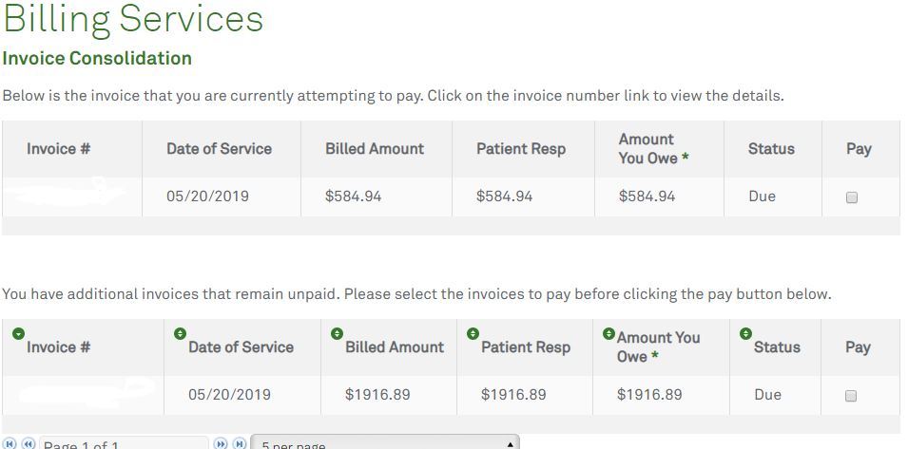Sort by Invoice # column icon
908x449 pixels.
[18, 333]
